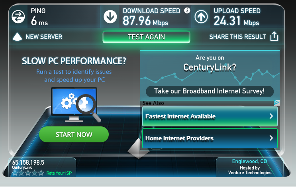Click the silver pyramid server marker

138,148
